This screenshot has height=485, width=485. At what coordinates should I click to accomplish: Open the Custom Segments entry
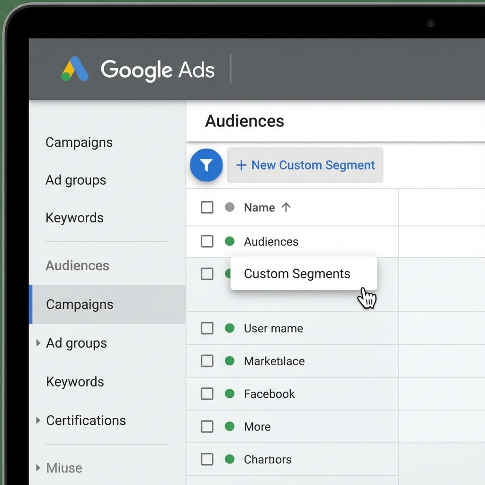296,274
